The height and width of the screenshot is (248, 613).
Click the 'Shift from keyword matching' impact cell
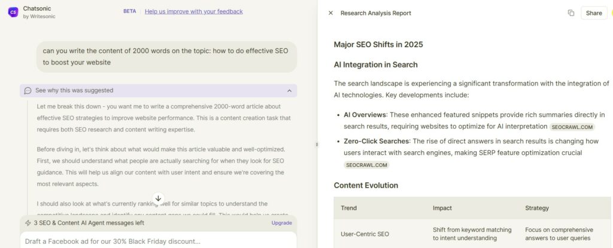(x=472, y=234)
